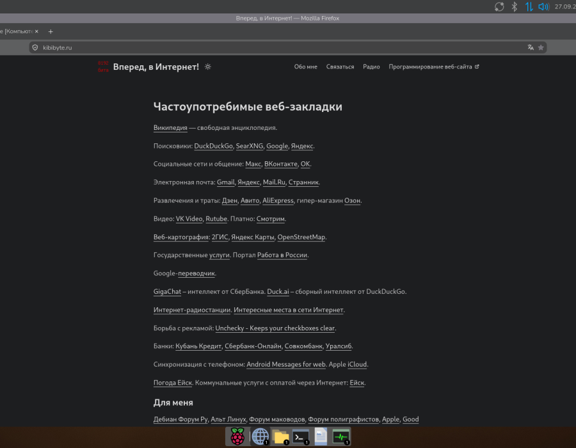Open the SearXNG link
Viewport: 576px width, 448px height.
(x=250, y=146)
